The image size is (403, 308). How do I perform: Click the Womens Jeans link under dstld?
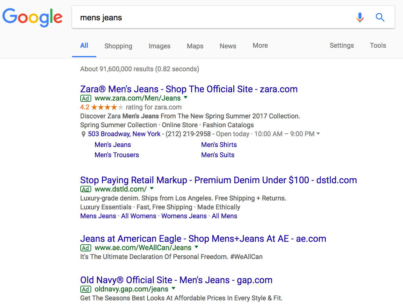point(184,216)
